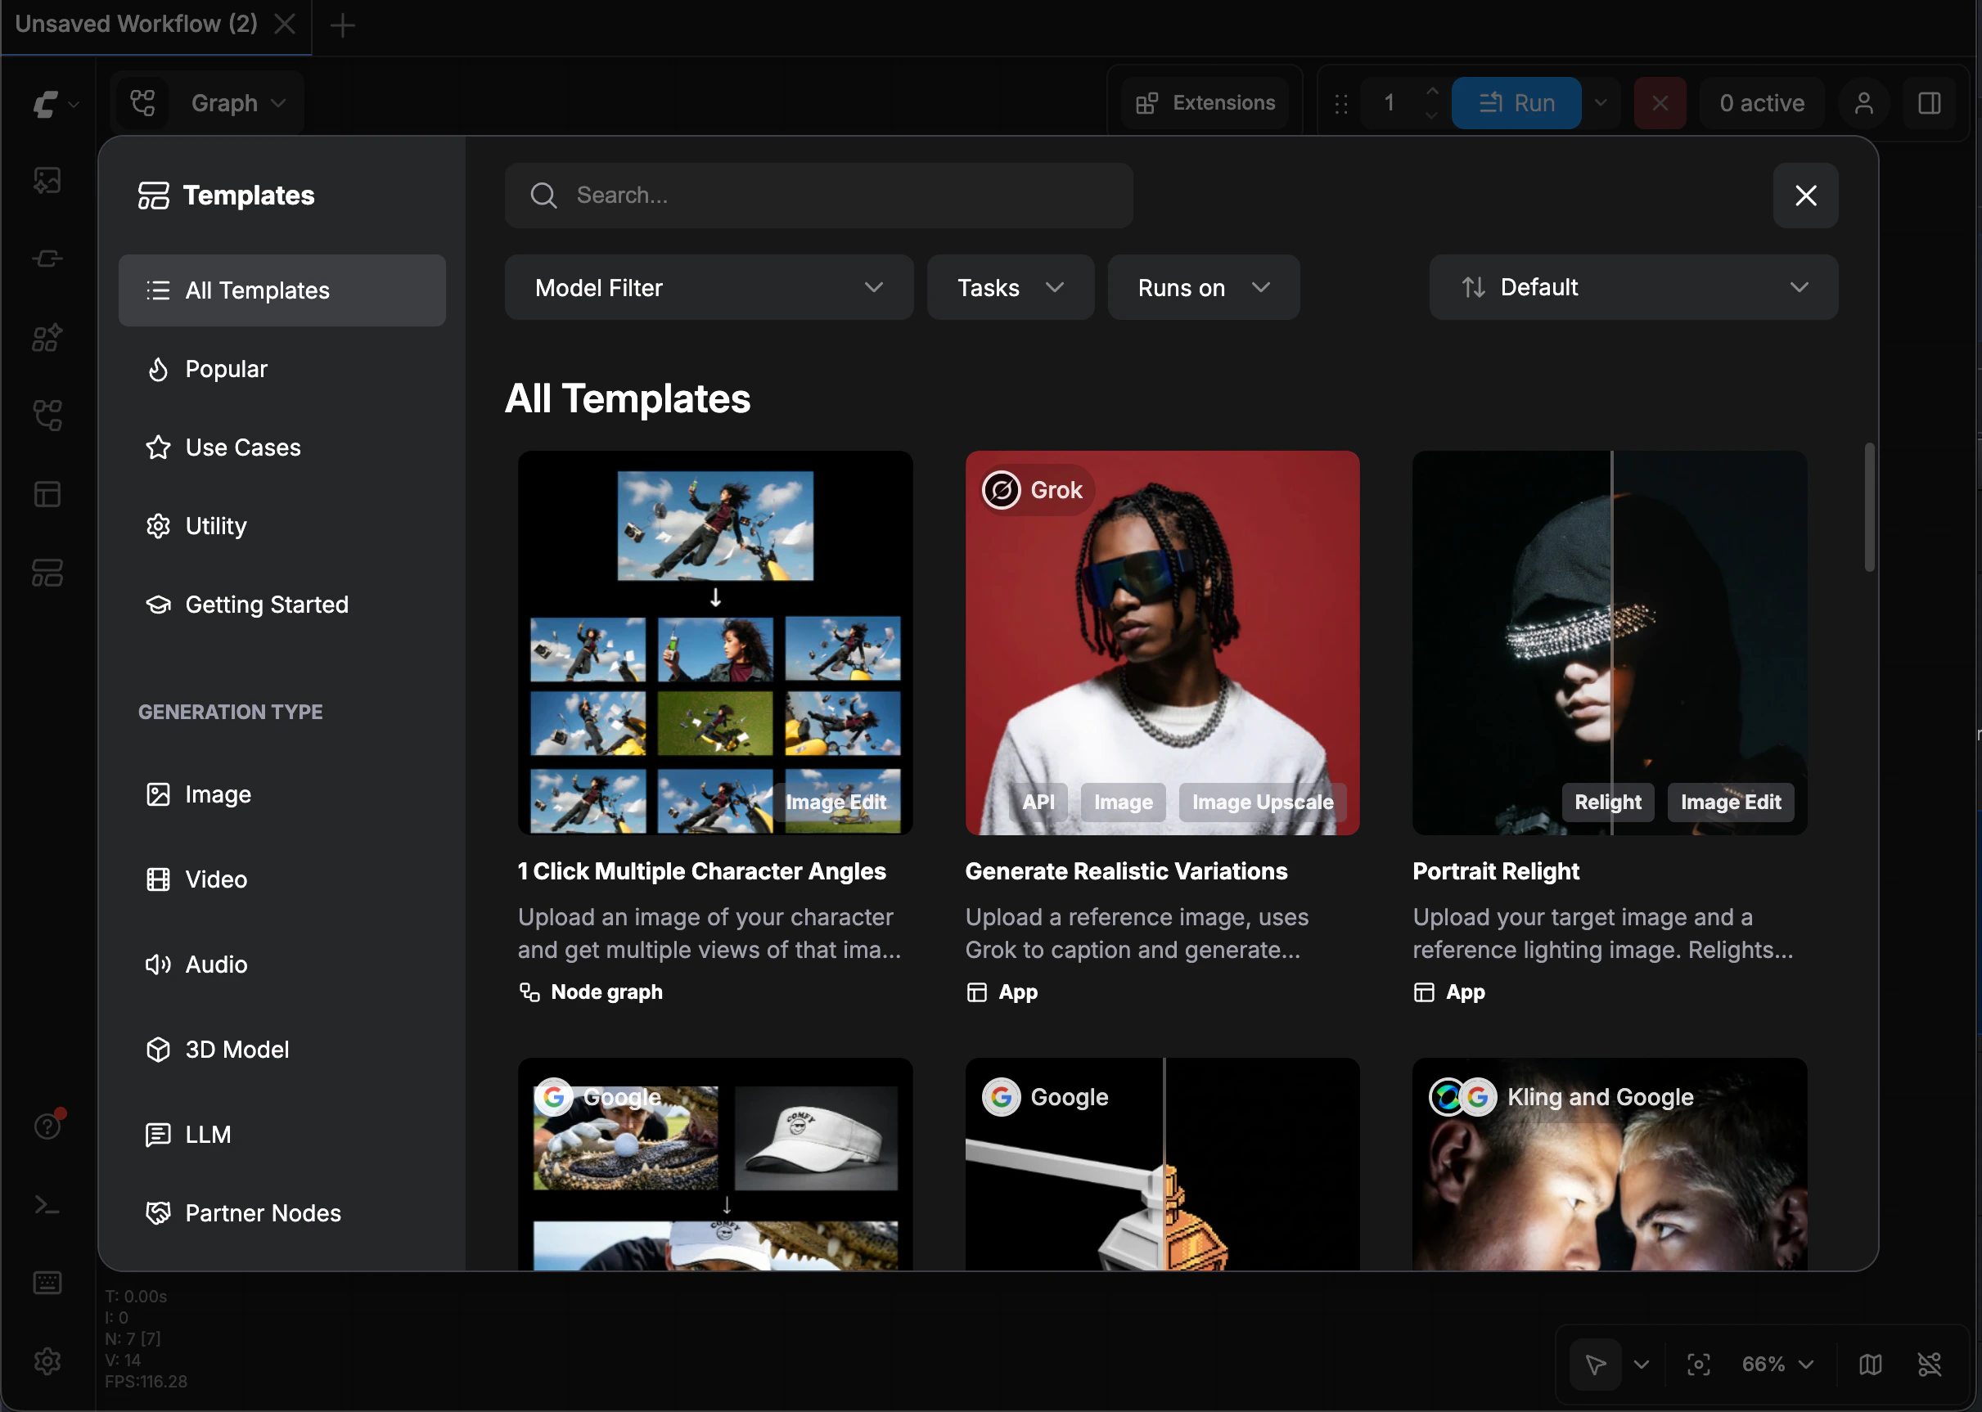This screenshot has width=1982, height=1412.
Task: Open the Default sort order dropdown
Action: click(x=1633, y=288)
